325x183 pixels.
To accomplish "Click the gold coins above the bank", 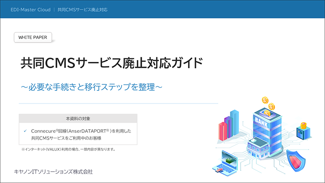I will tap(269, 106).
